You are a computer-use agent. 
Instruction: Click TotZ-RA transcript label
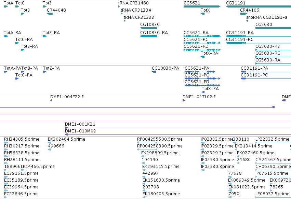51,33
